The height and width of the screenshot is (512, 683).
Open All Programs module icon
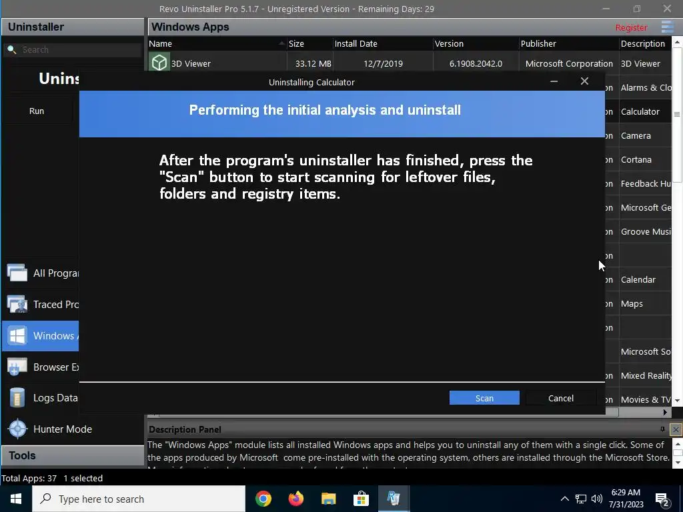tap(17, 273)
